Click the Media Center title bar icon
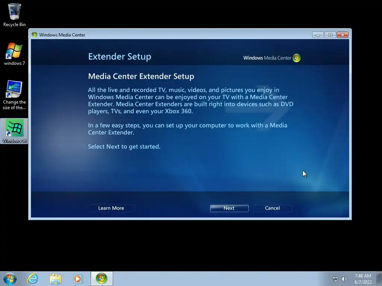 coord(34,35)
